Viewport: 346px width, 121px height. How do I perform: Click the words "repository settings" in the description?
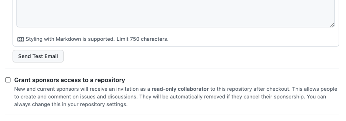(103, 104)
